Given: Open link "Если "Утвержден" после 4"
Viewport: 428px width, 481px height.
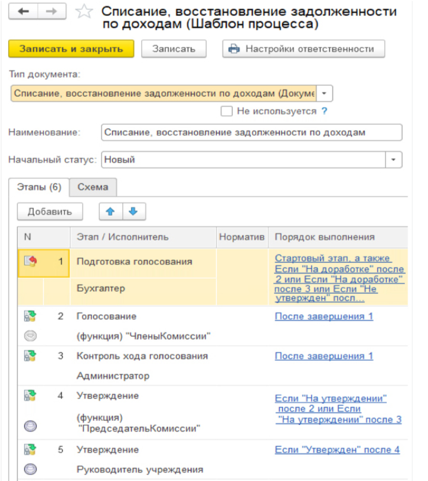Looking at the screenshot, I should [x=337, y=450].
